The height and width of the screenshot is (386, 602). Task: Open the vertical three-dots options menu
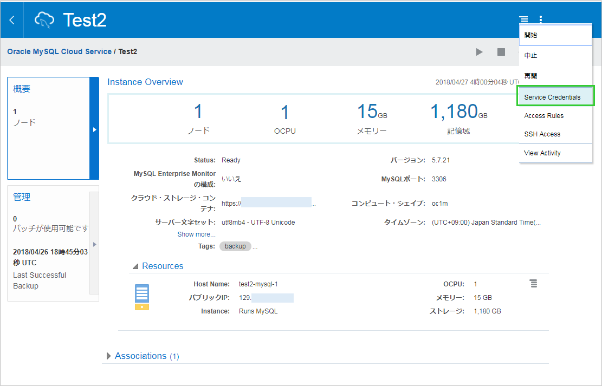click(541, 19)
